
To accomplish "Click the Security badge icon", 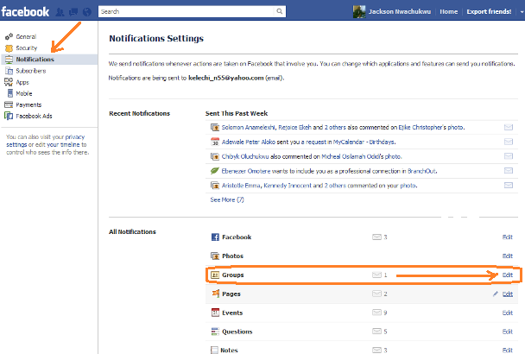I will [x=9, y=47].
